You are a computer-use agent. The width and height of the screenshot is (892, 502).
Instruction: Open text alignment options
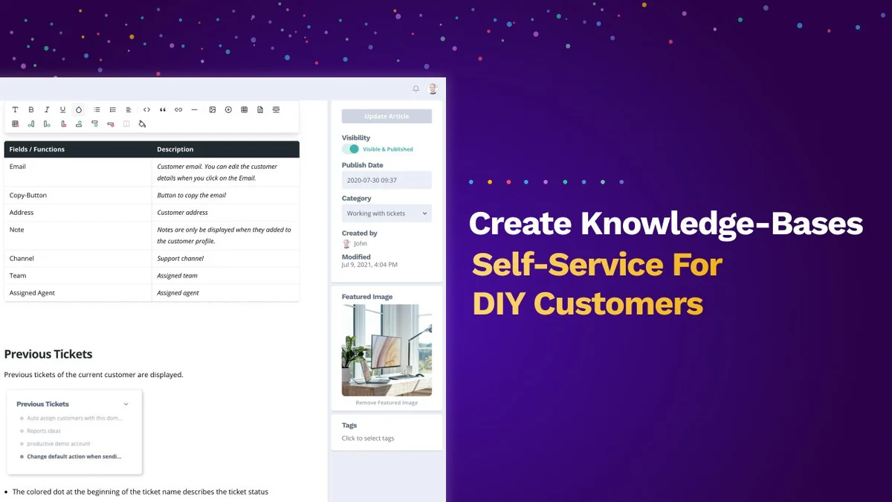tap(129, 110)
